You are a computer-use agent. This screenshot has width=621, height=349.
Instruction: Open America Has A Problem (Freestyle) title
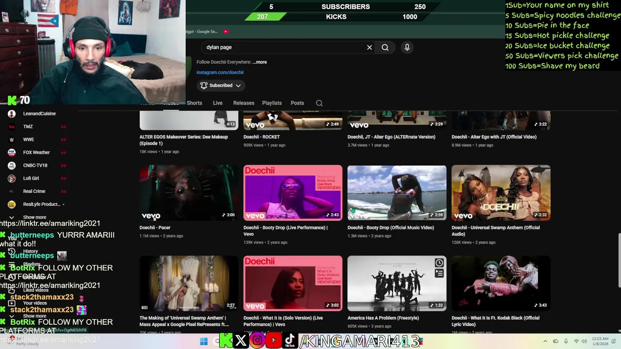(383, 318)
